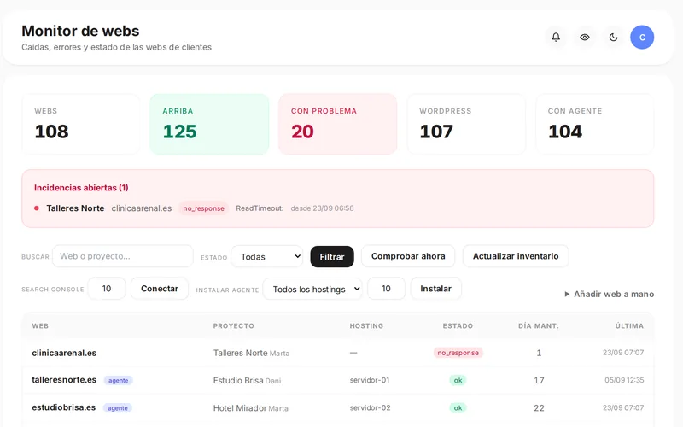Open clinicaarenal.es table row

click(x=337, y=353)
